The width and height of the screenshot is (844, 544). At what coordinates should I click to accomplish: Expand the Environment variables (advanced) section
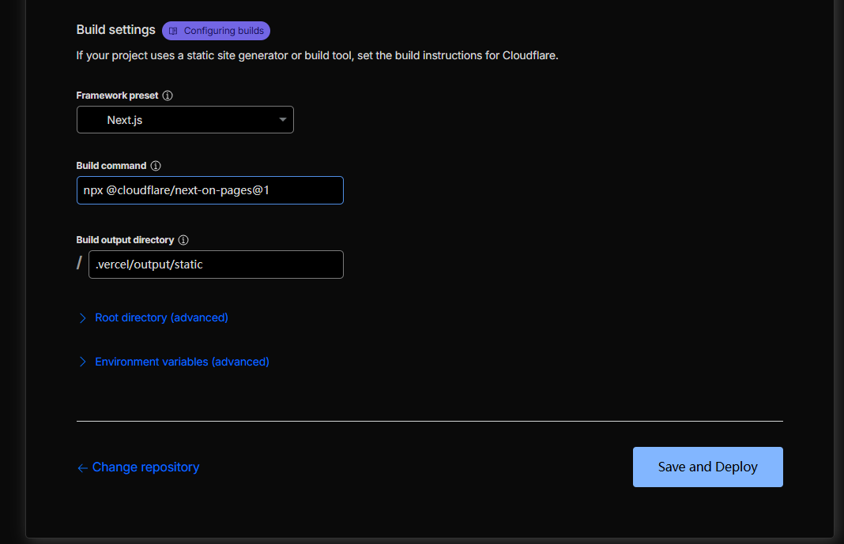182,362
